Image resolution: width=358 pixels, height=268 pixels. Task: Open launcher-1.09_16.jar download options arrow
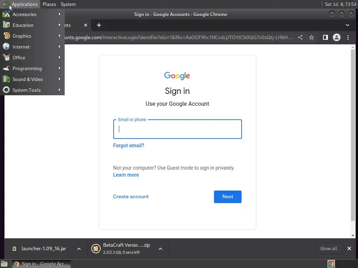pyautogui.click(x=79, y=249)
